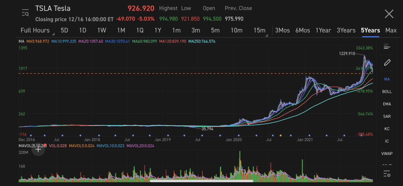This screenshot has width=403, height=186.
Task: Enable the KC indicator
Action: [x=387, y=129]
